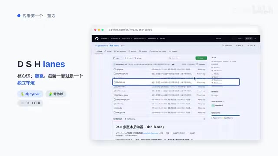The height and width of the screenshot is (156, 278).
Task: Open the lanes.example.json file
Action: coord(123,100)
